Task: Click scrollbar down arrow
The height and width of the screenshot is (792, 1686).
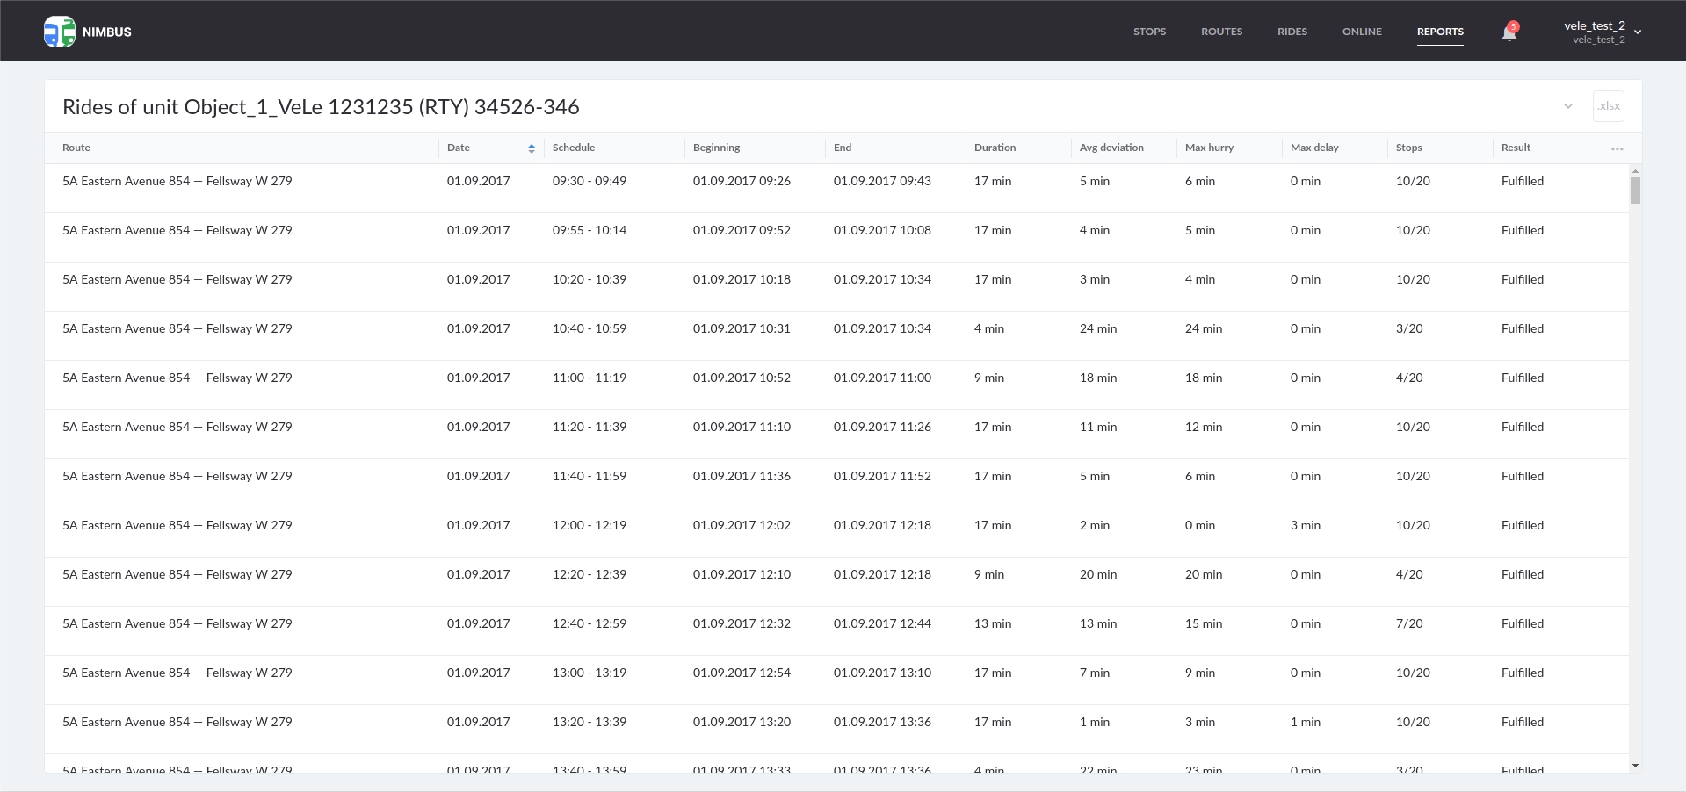Action: coord(1635,766)
